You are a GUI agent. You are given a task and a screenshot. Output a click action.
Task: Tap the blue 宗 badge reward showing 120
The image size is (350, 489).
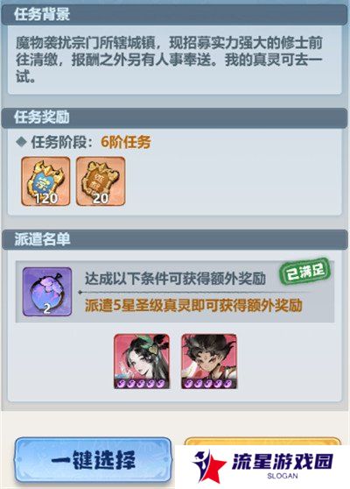click(45, 181)
